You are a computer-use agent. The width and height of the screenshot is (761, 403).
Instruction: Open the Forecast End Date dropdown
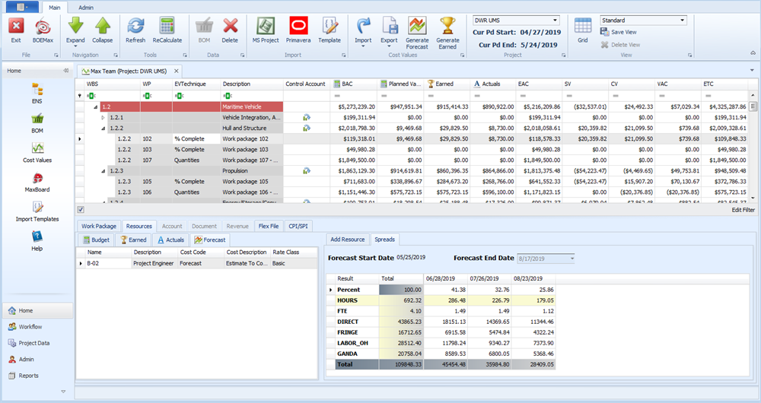pos(572,259)
